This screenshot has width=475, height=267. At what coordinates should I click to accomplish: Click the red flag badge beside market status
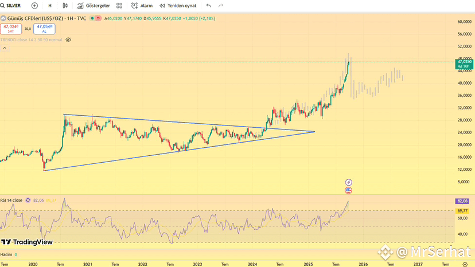click(x=98, y=18)
